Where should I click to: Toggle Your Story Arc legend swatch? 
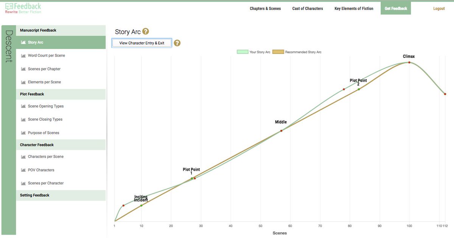click(243, 52)
